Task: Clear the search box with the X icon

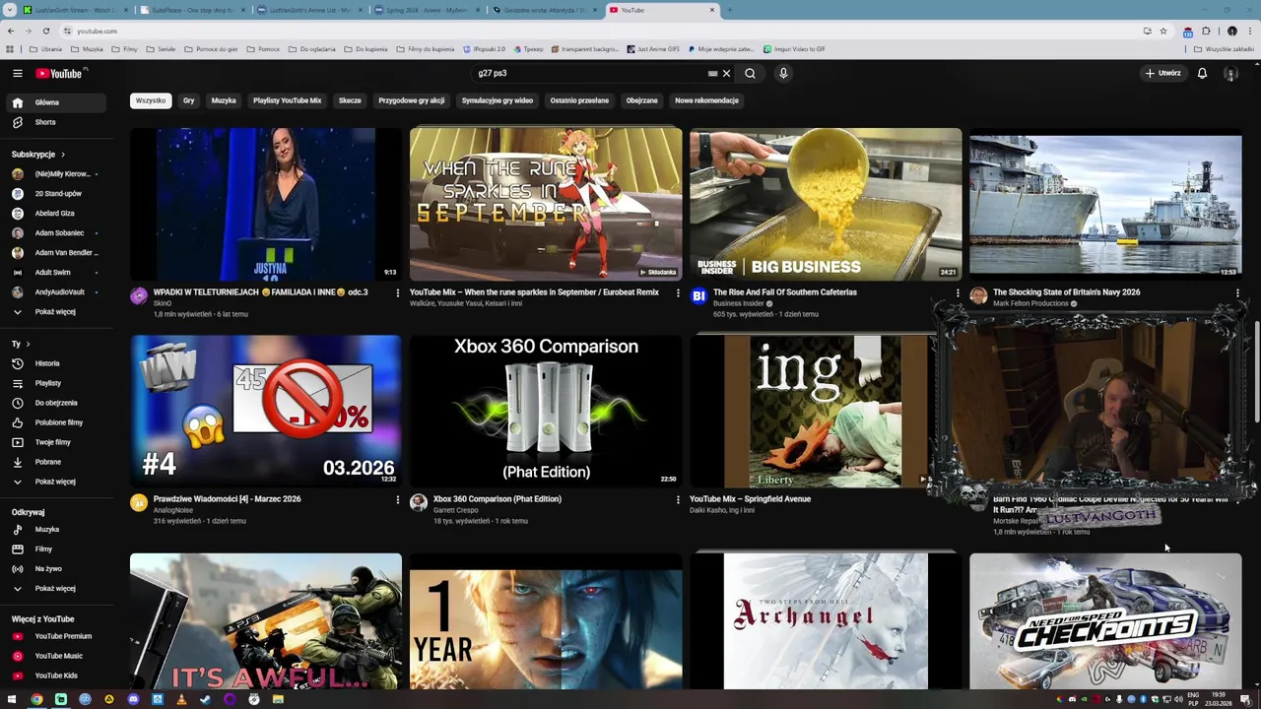Action: point(726,73)
